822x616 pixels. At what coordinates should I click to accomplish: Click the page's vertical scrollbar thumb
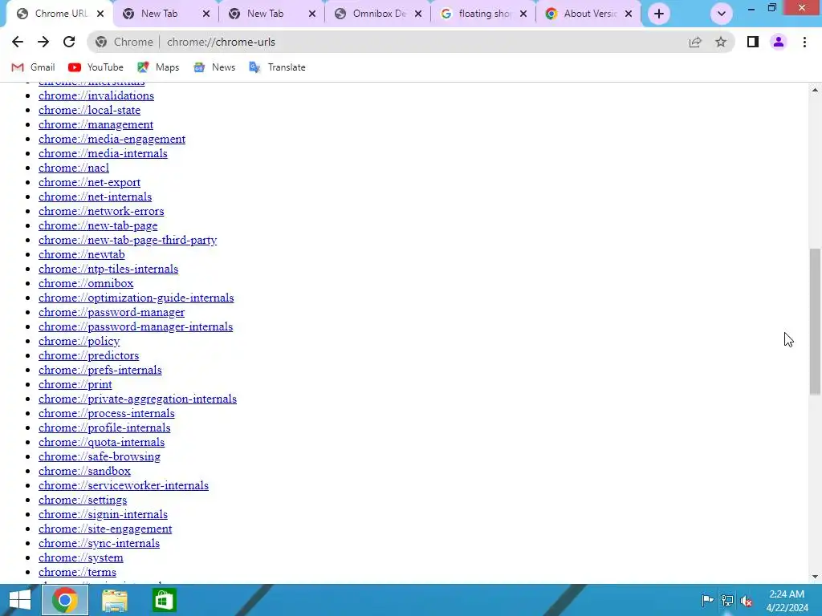point(815,321)
